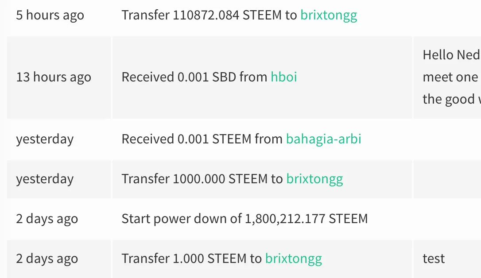Click the "Transfer 1000.000 STEEM to" text
The height and width of the screenshot is (278, 481).
coord(202,179)
